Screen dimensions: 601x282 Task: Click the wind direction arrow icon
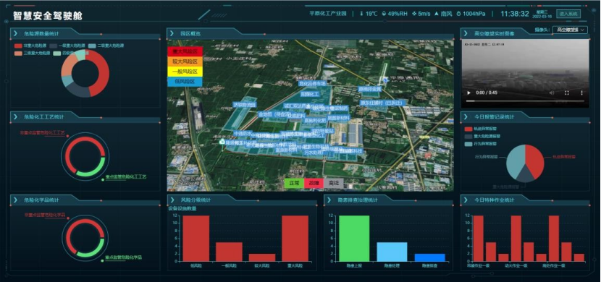tap(436, 14)
